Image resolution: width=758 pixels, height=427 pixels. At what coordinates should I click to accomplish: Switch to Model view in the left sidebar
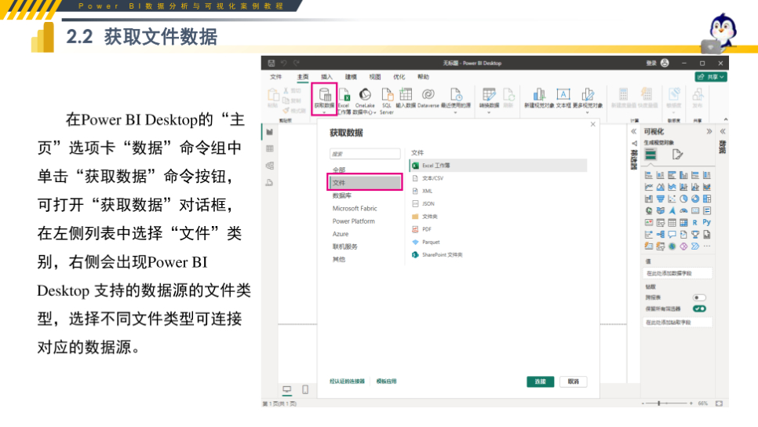tap(270, 166)
